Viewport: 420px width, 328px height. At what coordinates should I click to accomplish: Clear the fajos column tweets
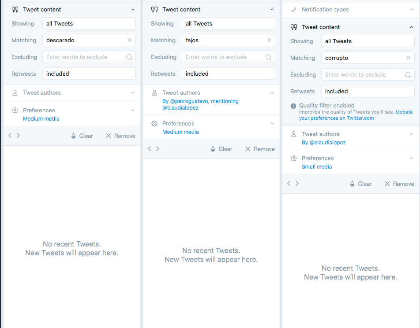tap(221, 149)
